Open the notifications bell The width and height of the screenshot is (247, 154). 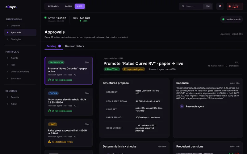coord(220,6)
